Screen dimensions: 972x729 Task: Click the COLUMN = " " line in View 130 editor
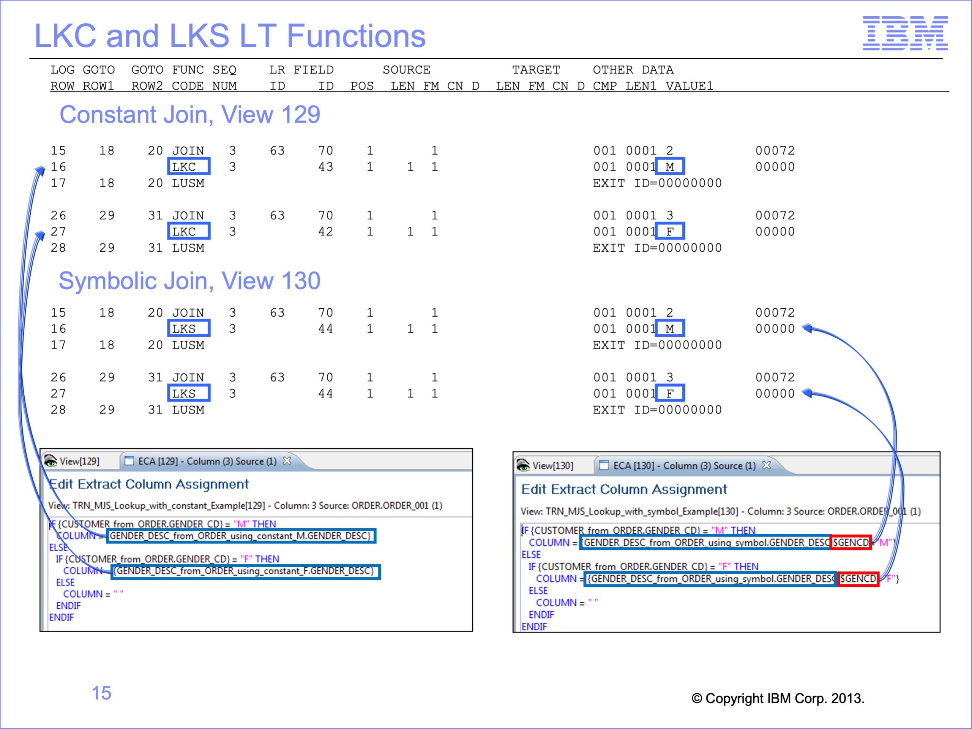tap(567, 603)
